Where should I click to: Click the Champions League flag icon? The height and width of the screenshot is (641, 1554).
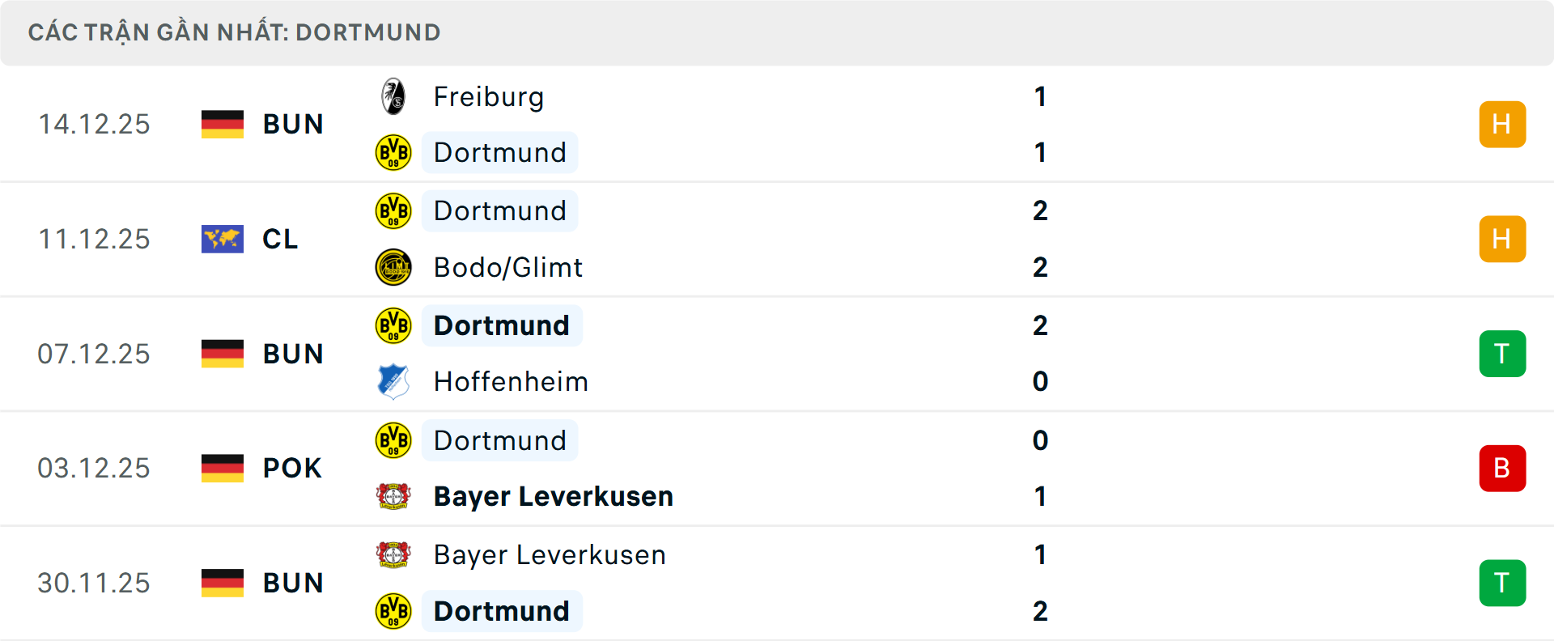(x=223, y=239)
